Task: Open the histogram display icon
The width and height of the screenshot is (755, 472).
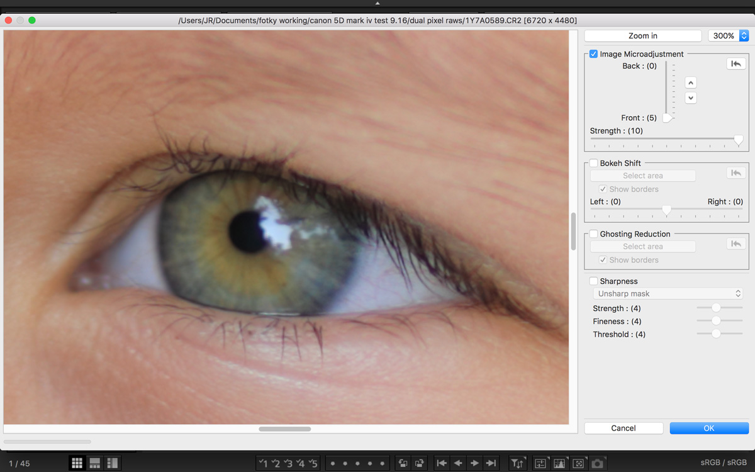Action: click(x=559, y=463)
